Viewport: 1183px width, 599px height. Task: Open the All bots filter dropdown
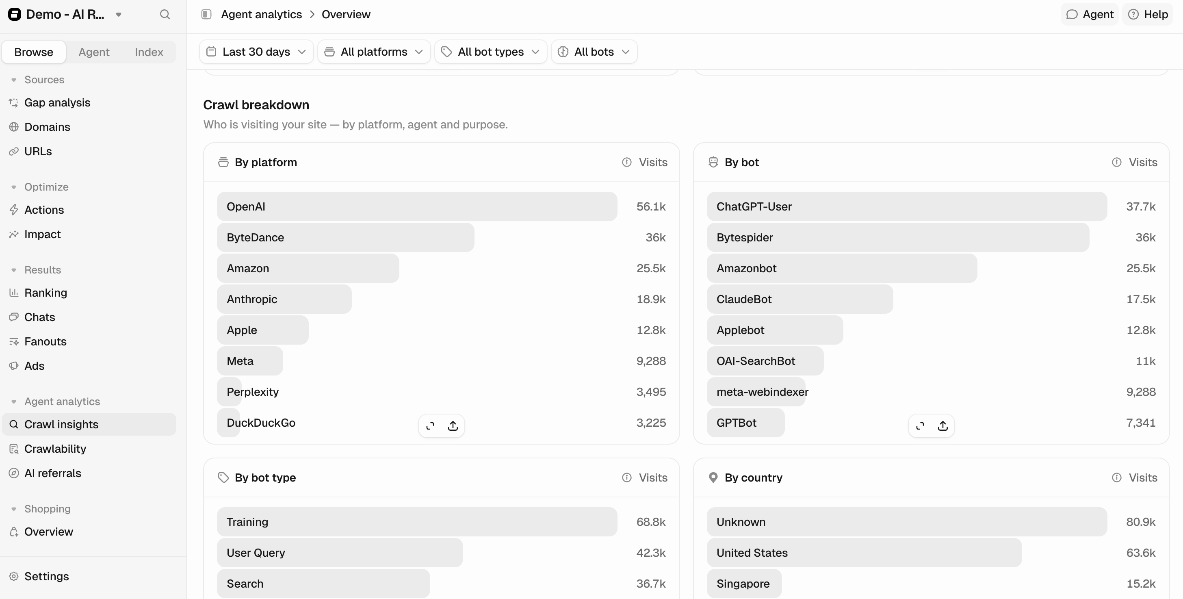tap(594, 52)
